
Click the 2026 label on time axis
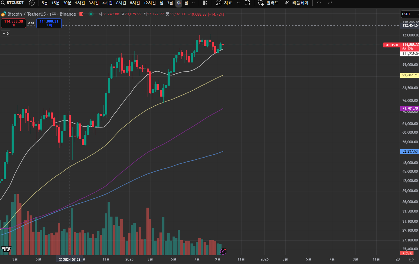click(x=264, y=259)
